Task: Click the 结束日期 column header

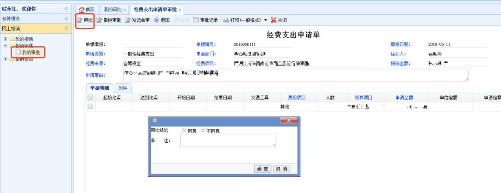Action: pos(223,97)
